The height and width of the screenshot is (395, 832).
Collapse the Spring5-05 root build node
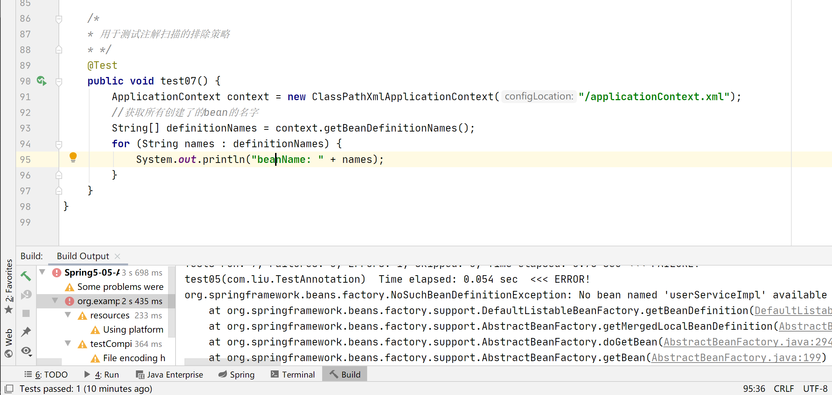click(42, 272)
